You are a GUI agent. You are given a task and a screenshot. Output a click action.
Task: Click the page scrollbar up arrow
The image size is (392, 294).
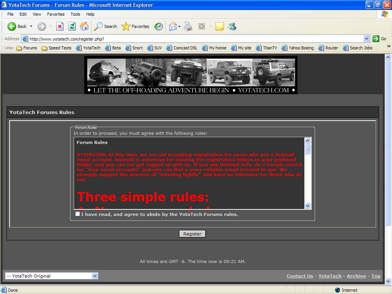click(x=388, y=57)
